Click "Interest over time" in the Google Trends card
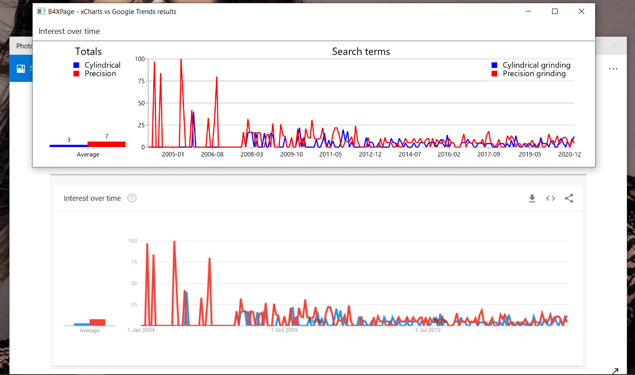Viewport: 635px width, 375px height. 92,198
